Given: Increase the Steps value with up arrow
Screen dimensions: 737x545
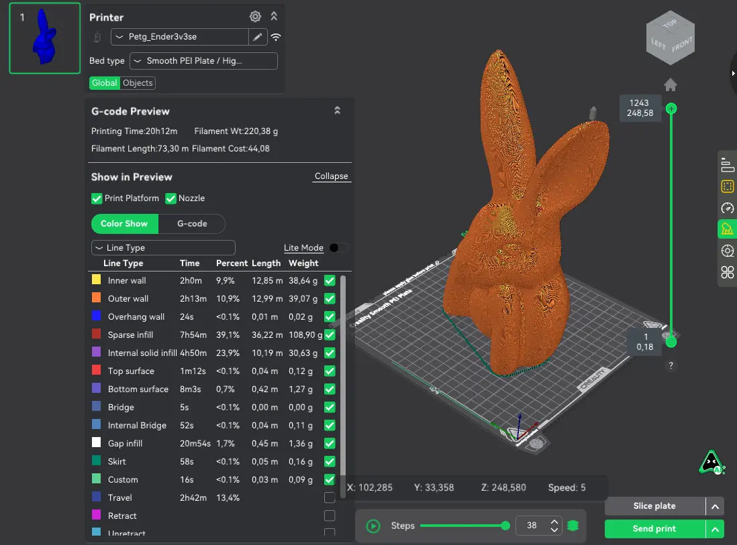Looking at the screenshot, I should tap(554, 522).
